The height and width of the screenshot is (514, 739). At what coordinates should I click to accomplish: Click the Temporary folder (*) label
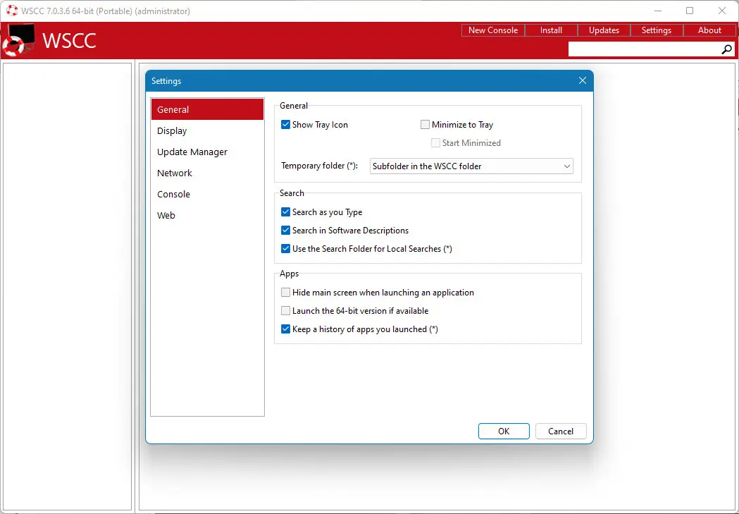tap(320, 166)
